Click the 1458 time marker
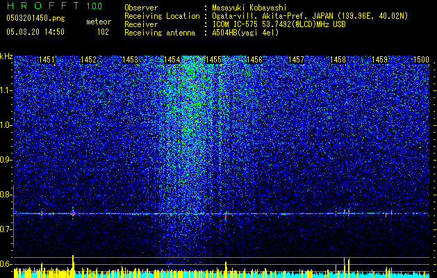The height and width of the screenshot is (278, 437). coord(338,59)
